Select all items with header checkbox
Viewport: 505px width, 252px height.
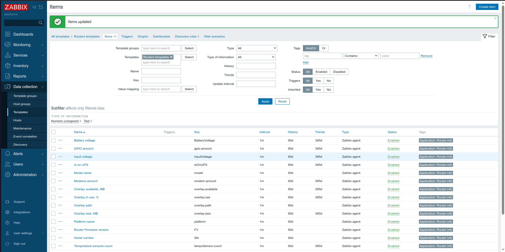53,132
